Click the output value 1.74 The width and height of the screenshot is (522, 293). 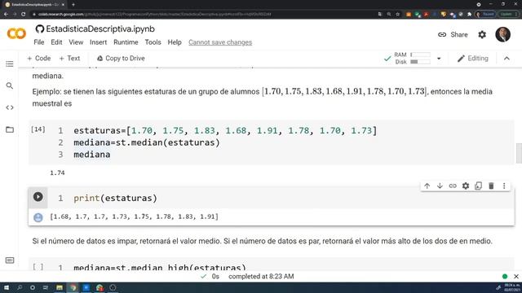click(57, 173)
